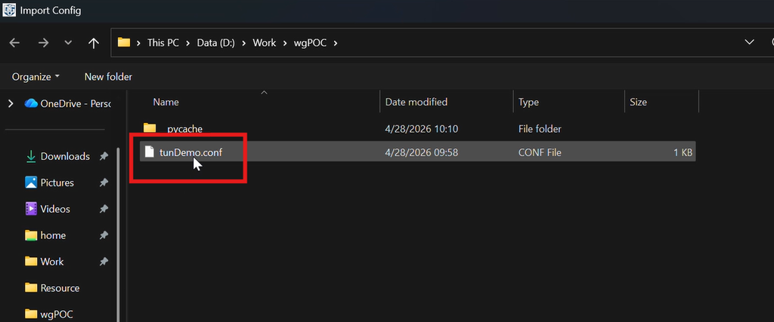Go up one folder level
774x322 pixels.
[93, 43]
